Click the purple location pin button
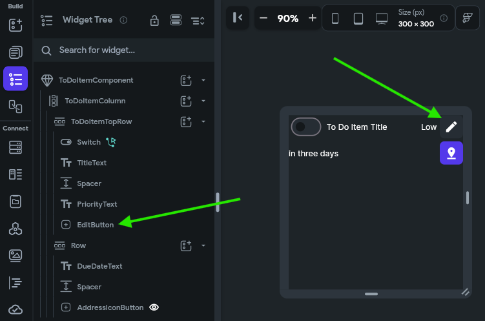 click(x=451, y=153)
